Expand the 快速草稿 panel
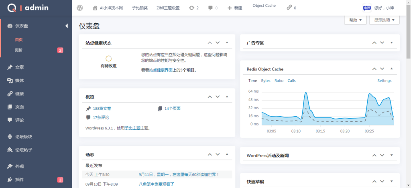This screenshot has height=188, width=411. point(392,181)
